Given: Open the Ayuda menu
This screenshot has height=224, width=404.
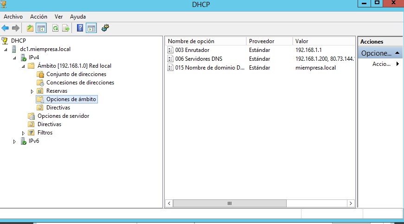Looking at the screenshot, I should (78, 16).
